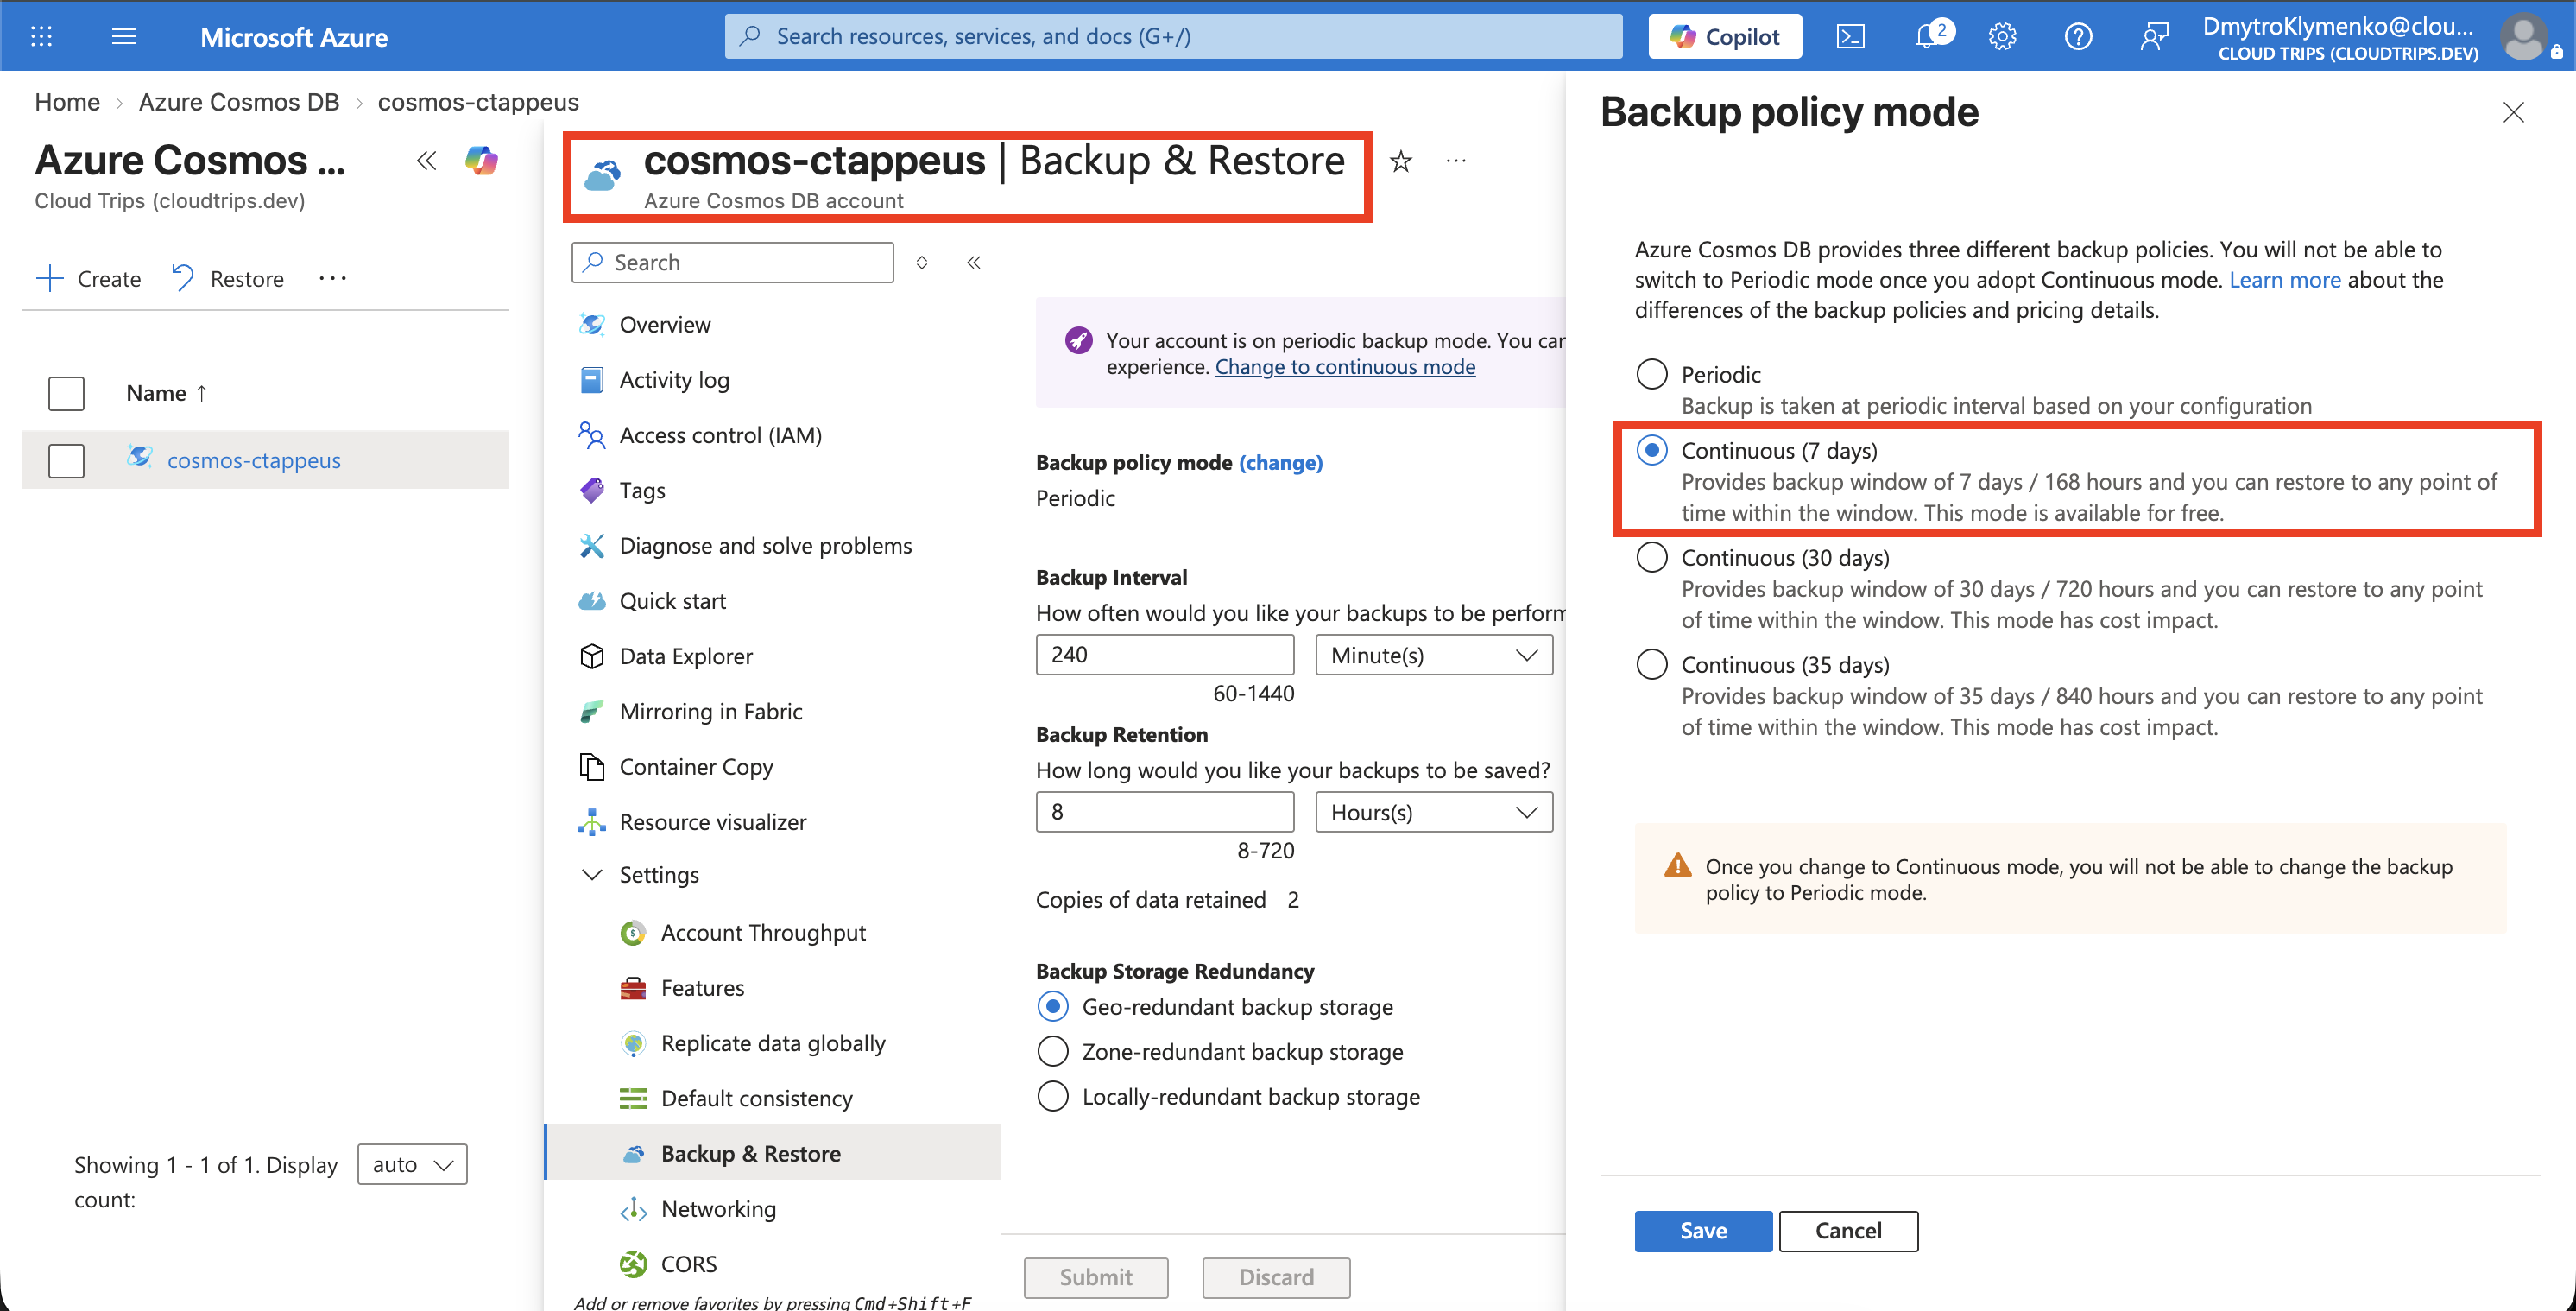Screen dimensions: 2576x1311
Task: Open the Backup Interval Minute(s) unit dropdown
Action: pos(1434,655)
